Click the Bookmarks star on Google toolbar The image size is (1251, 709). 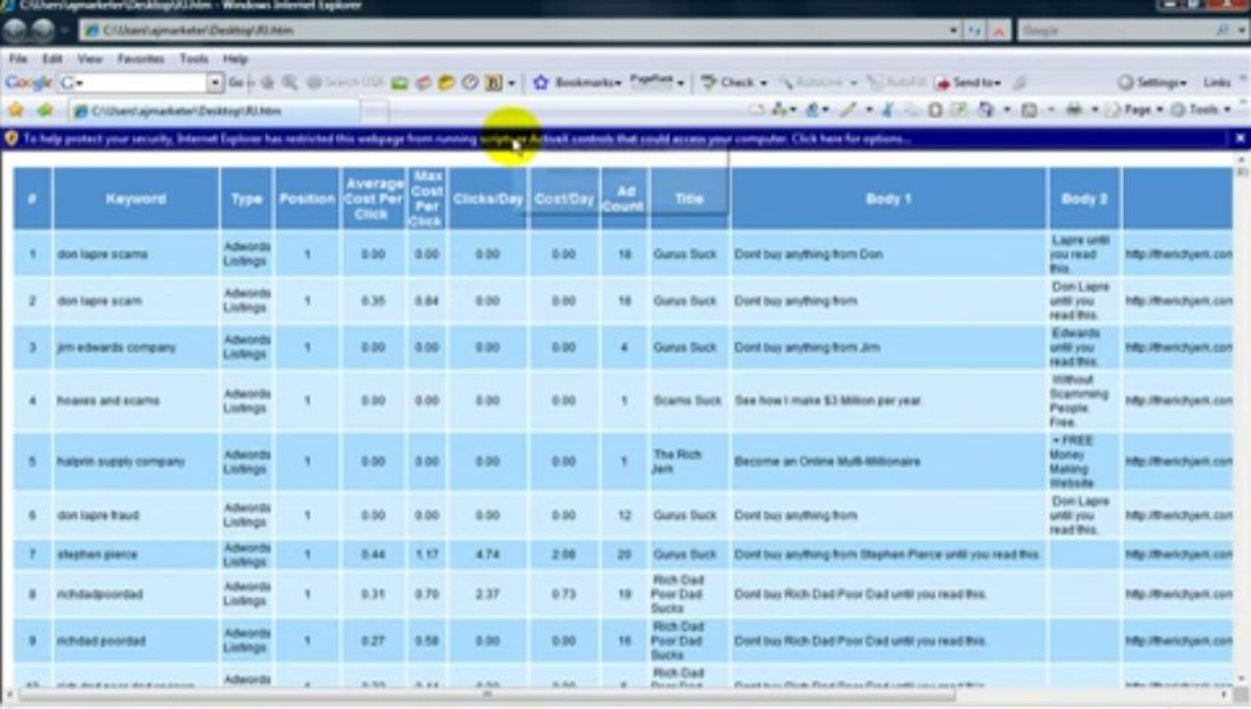pos(540,83)
